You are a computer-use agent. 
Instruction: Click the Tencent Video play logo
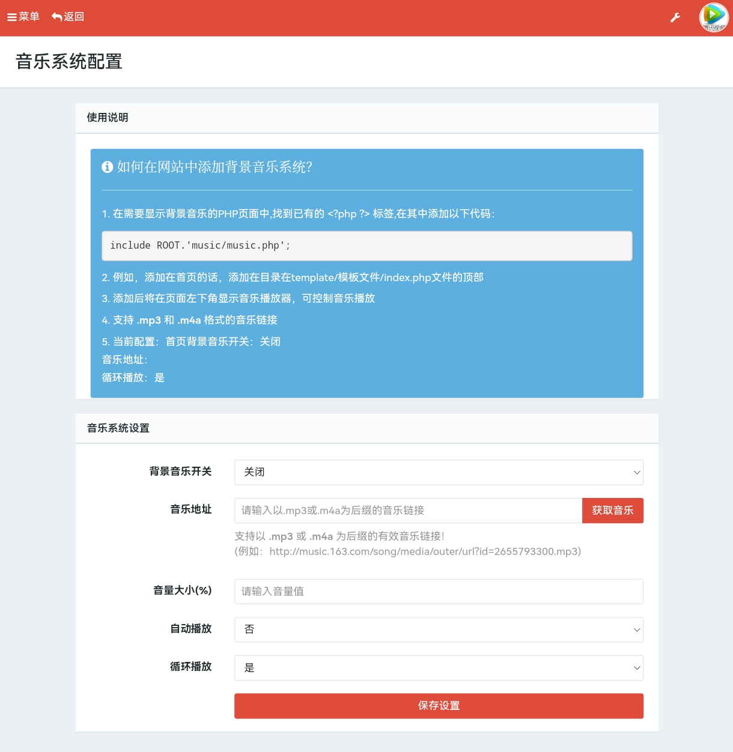[x=713, y=17]
